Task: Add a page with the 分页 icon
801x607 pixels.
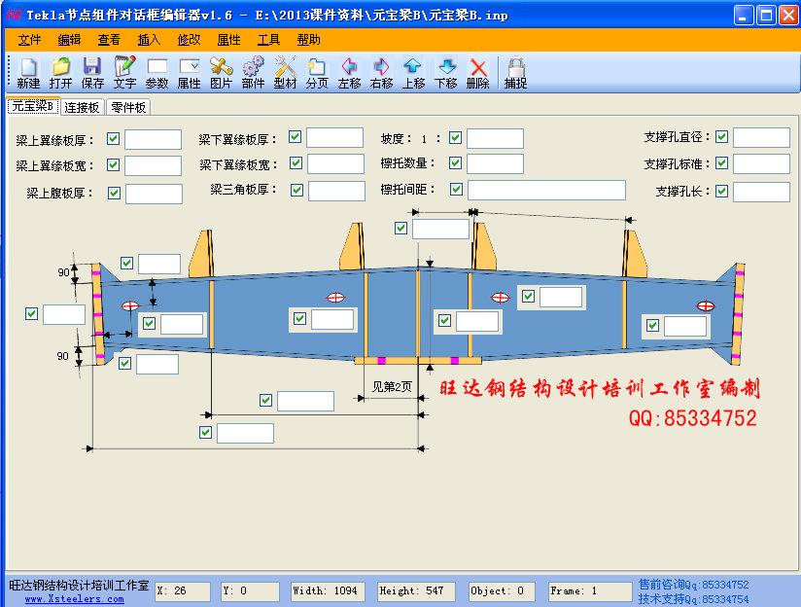Action: [317, 73]
